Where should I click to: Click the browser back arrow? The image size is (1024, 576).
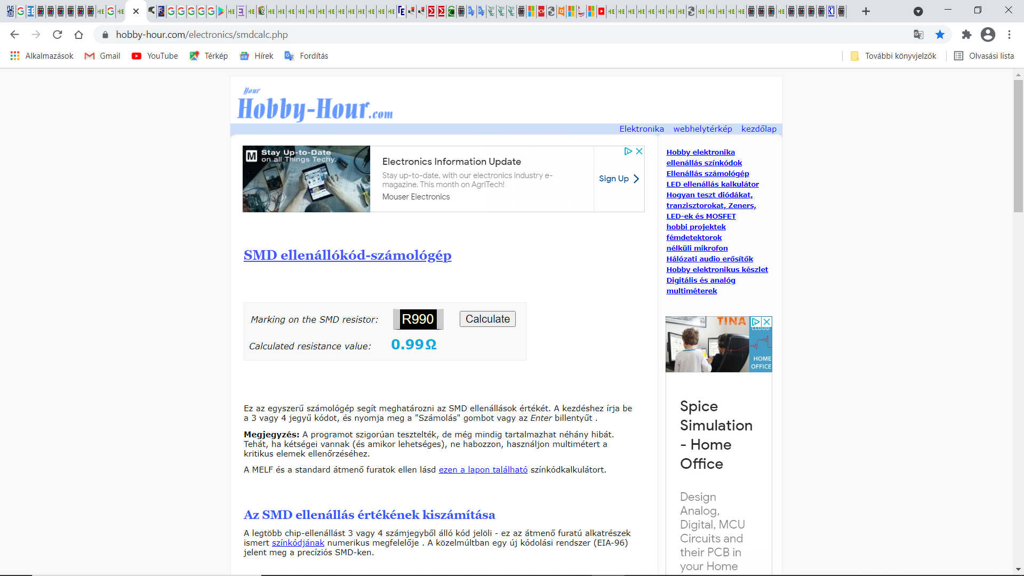tap(14, 35)
